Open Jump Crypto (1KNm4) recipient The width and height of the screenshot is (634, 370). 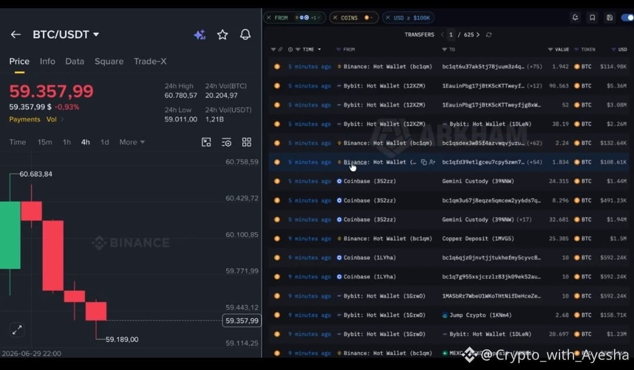tap(480, 315)
